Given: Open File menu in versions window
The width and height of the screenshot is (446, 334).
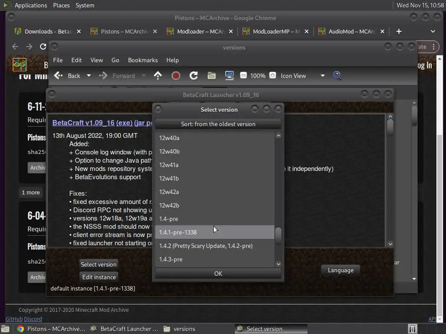Looking at the screenshot, I should click(x=58, y=60).
